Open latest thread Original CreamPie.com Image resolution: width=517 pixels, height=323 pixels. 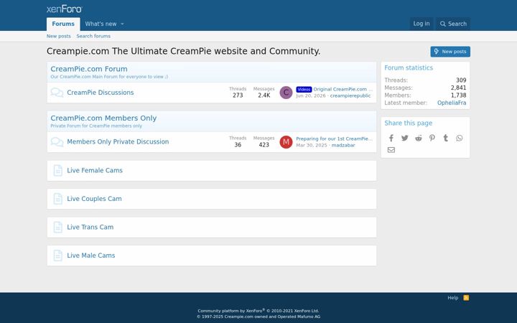tap(343, 89)
